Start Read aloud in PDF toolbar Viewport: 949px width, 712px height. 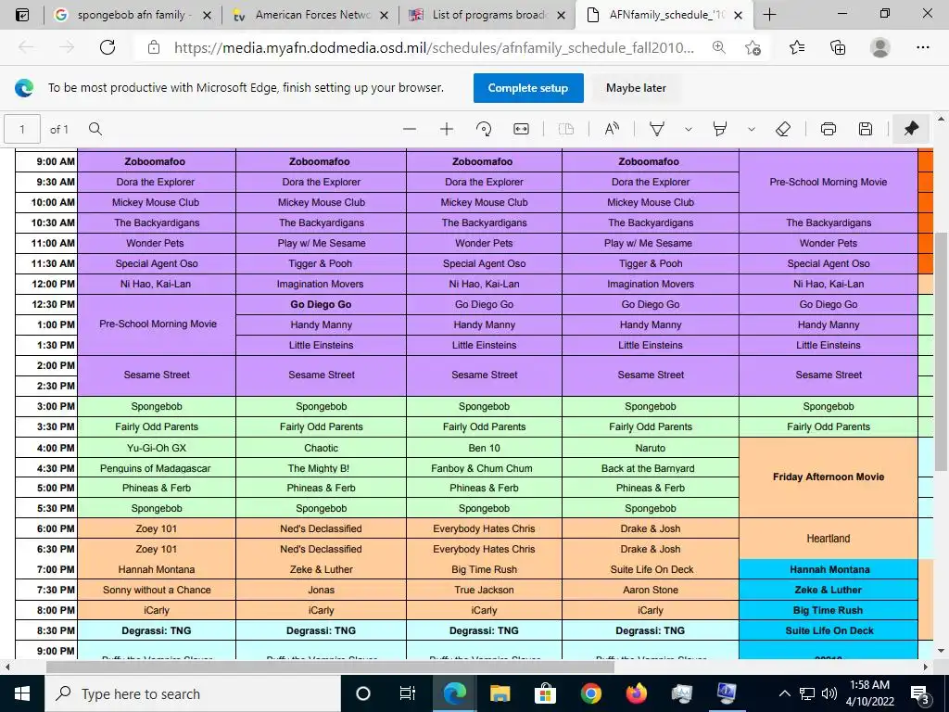click(x=612, y=129)
